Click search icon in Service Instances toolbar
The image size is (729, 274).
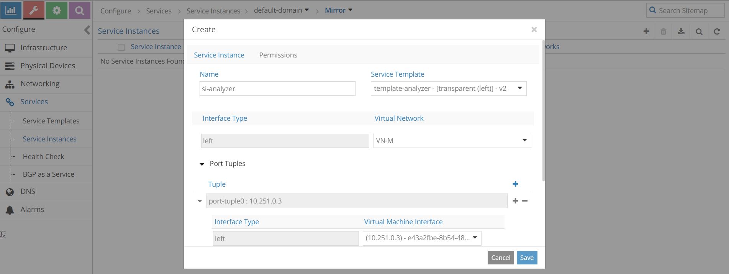(x=699, y=31)
